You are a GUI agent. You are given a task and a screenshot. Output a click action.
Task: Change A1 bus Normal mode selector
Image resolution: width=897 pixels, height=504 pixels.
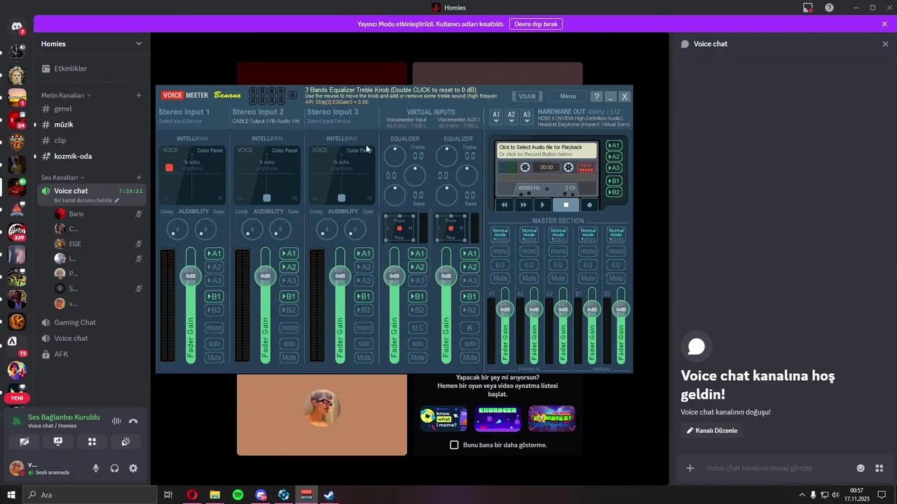500,234
